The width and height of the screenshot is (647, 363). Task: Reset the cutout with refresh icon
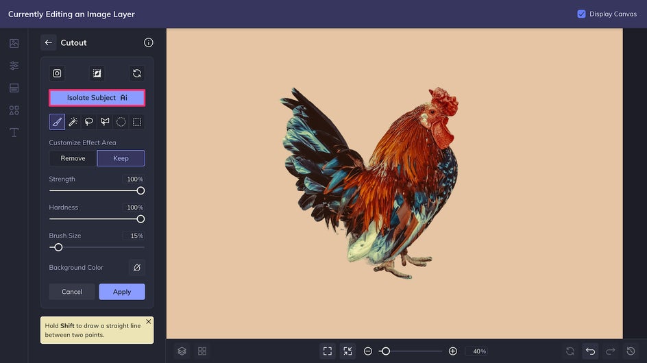point(137,73)
